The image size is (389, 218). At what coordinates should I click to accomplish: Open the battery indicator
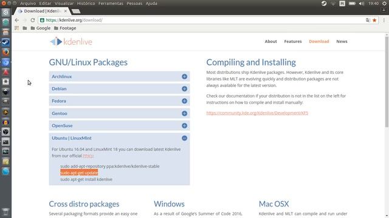click(352, 4)
